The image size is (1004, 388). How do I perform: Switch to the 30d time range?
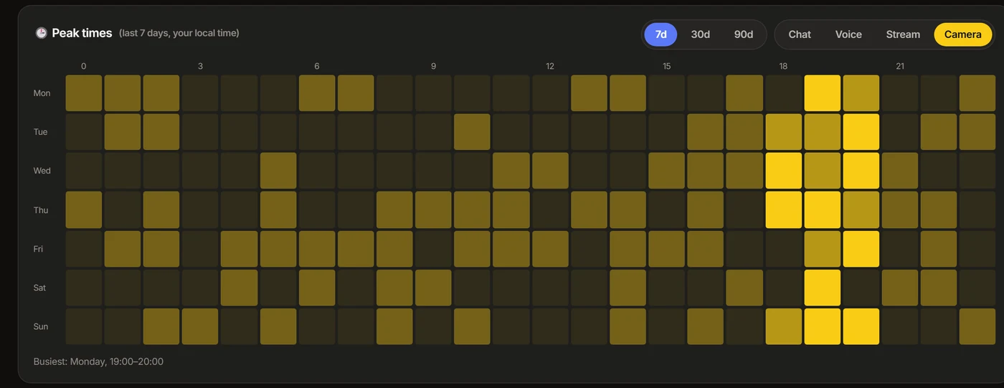[700, 34]
